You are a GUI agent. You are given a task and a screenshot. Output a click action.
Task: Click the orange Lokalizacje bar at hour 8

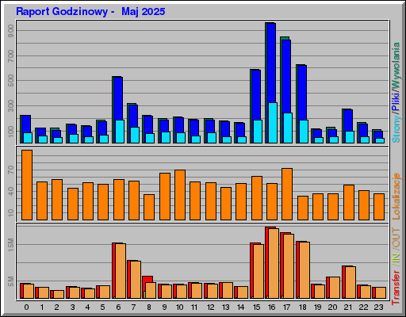tap(149, 207)
